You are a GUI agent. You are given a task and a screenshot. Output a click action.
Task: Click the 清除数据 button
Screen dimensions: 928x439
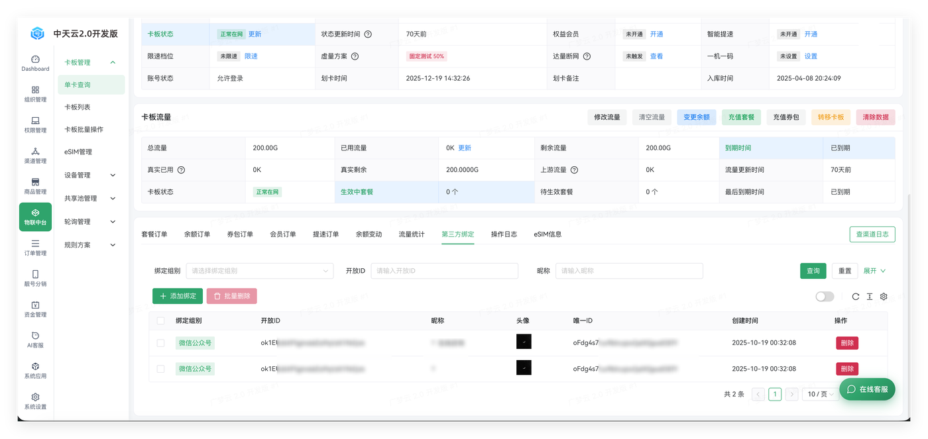[876, 117]
